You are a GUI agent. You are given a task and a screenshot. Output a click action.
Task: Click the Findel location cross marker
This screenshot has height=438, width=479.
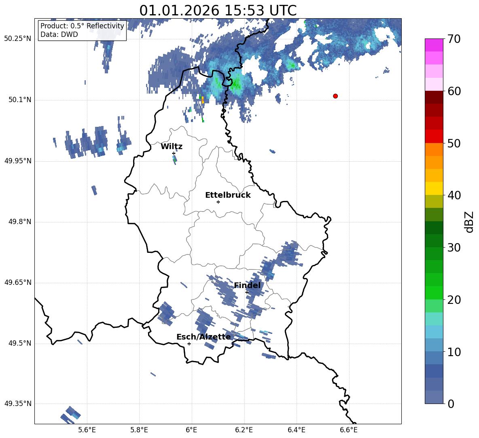247,293
